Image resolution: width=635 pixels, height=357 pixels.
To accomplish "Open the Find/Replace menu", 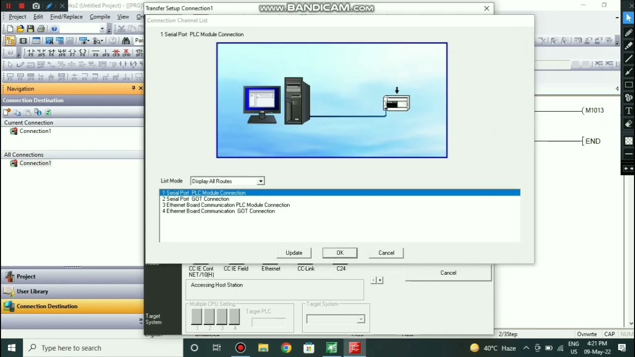I will [x=66, y=17].
